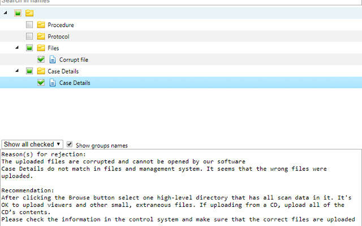362x226 pixels.
Task: Open the Show all checked dropdown
Action: click(32, 145)
